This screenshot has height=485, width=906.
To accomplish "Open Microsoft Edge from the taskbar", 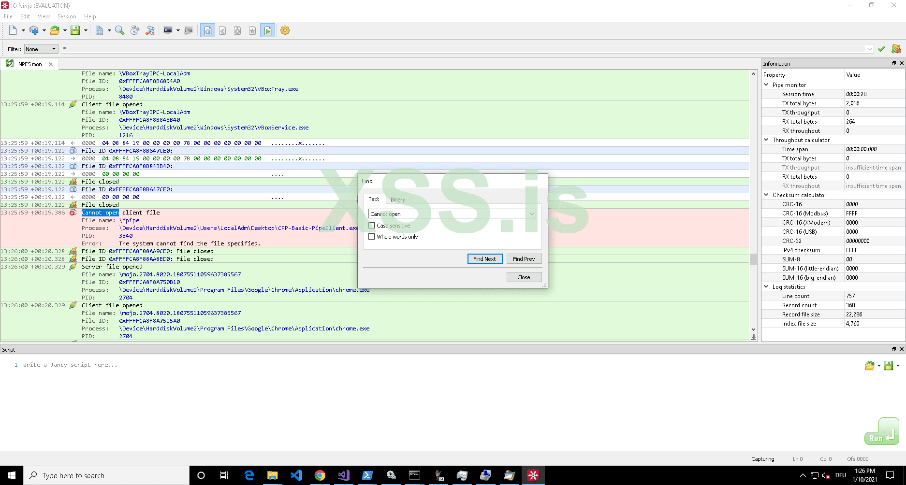I will [249, 475].
